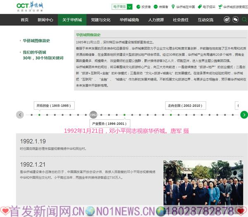248x217 pixels.
Task: Open the 人力资源 nav item
Action: tap(156, 20)
